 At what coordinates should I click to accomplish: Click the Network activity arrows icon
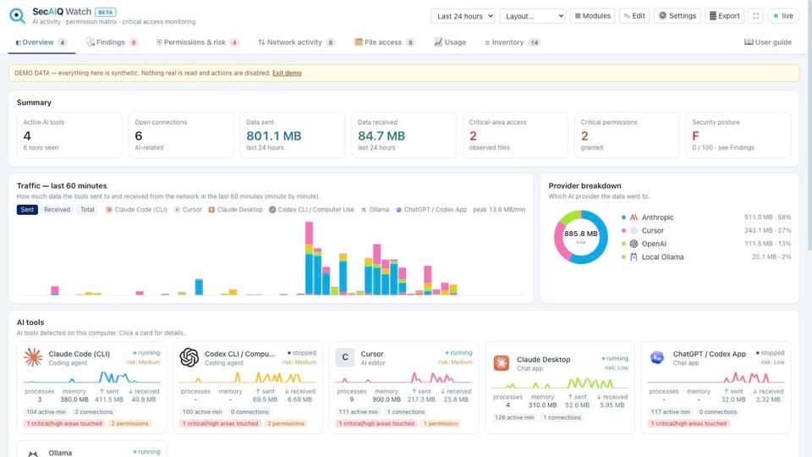pyautogui.click(x=261, y=42)
